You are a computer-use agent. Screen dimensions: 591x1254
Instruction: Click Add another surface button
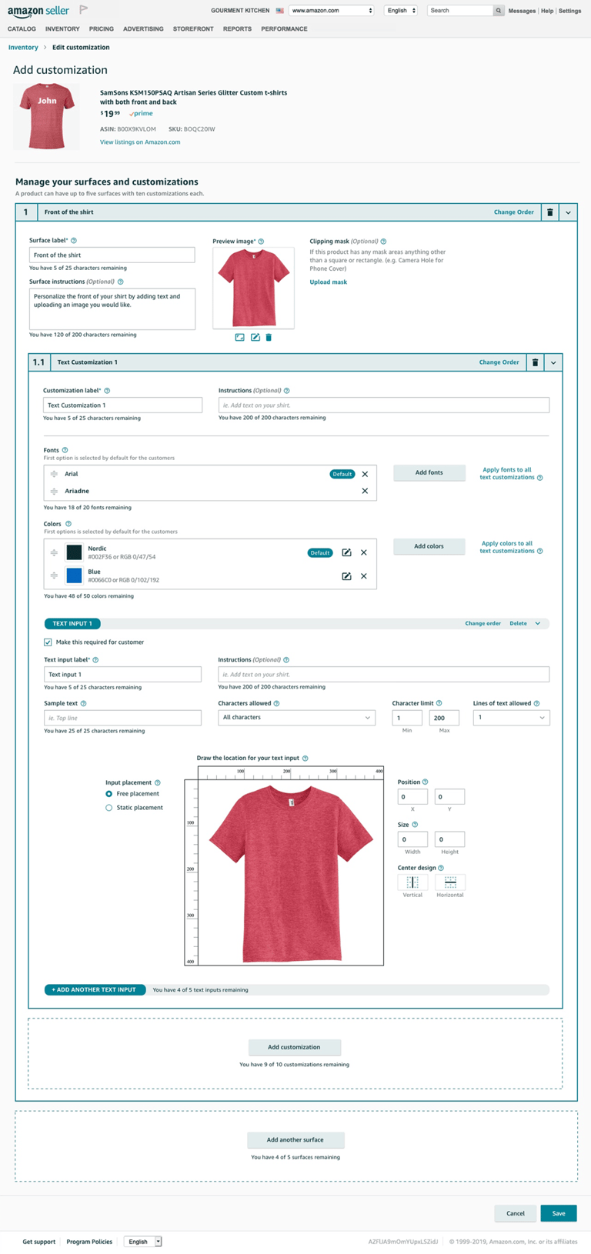point(295,1140)
